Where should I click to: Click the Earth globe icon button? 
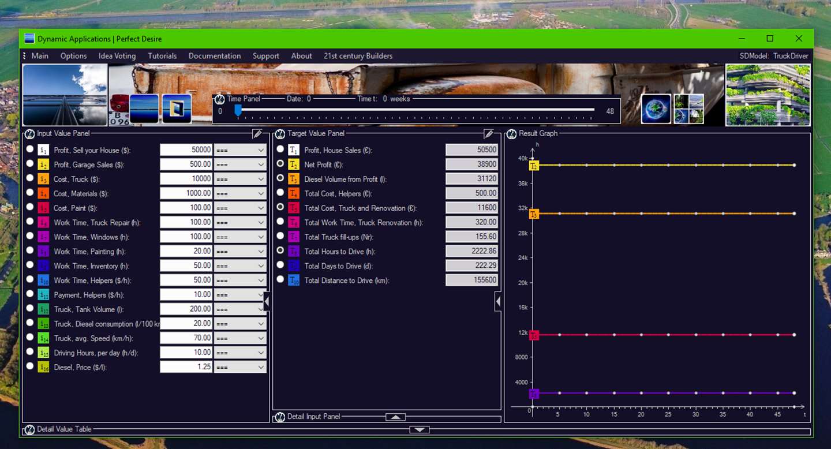tap(657, 108)
